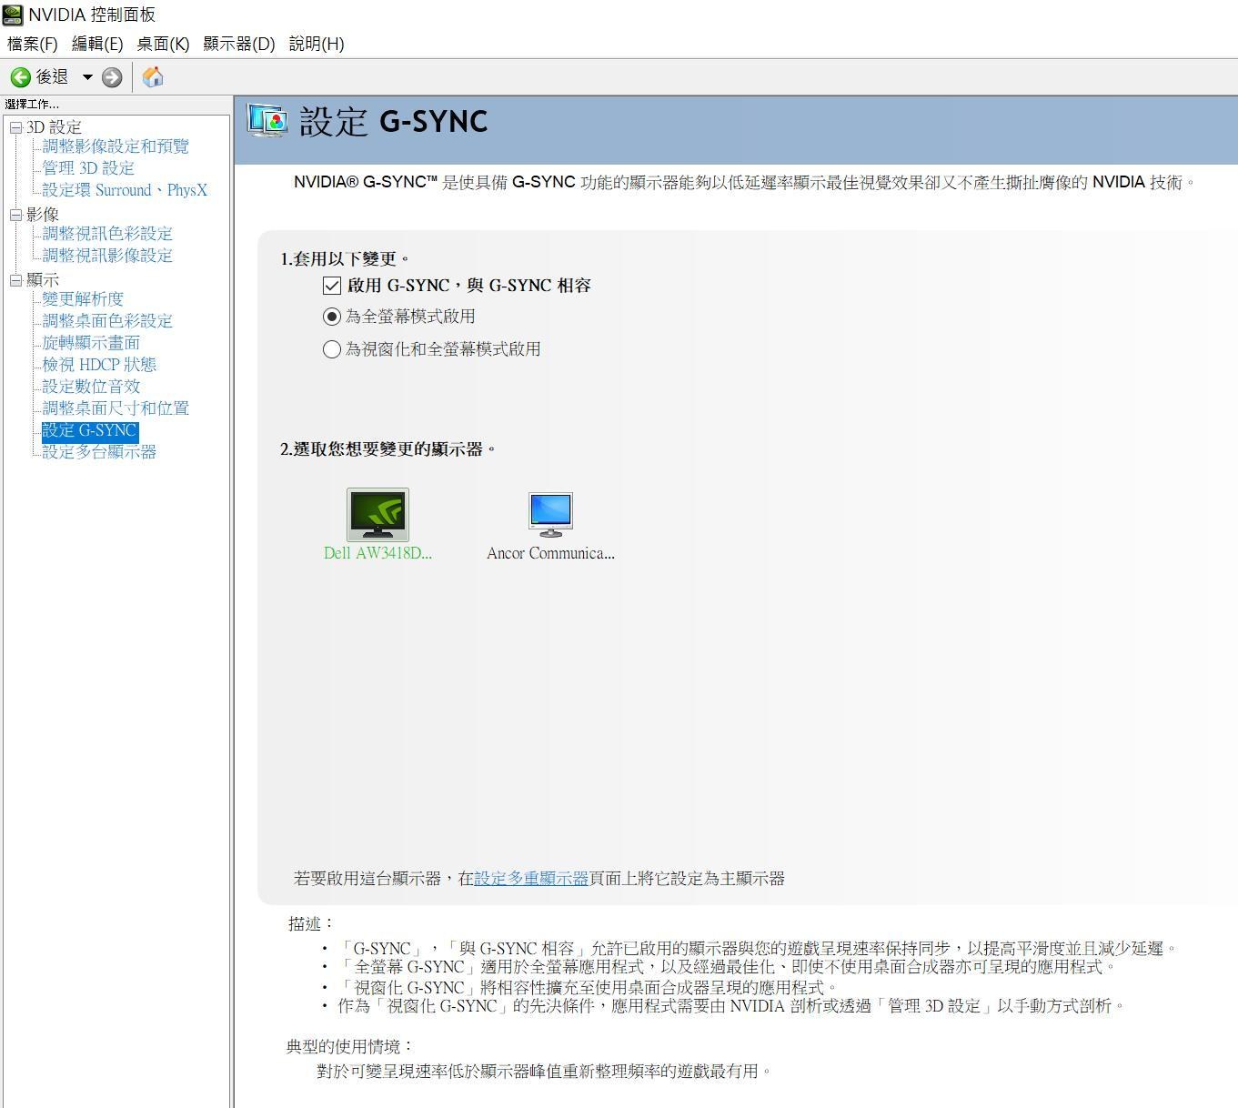Image resolution: width=1238 pixels, height=1108 pixels.
Task: Select 調整視訊影像設定 in tree
Action: [x=107, y=256]
